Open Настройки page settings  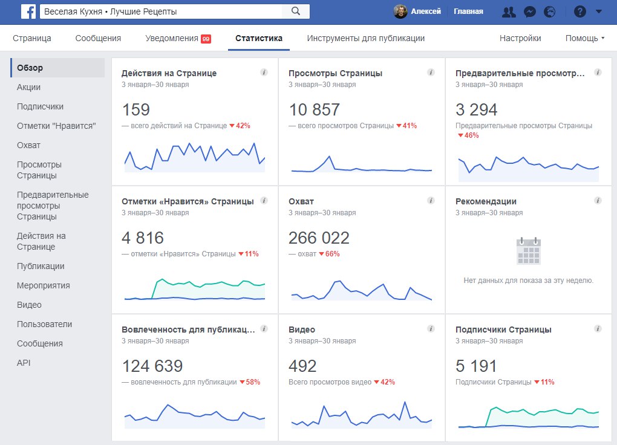520,38
